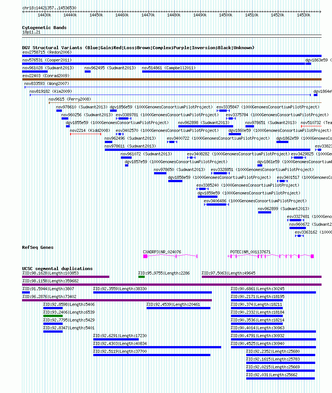Select %ID:91.5944|Length:3807 duplication label
The image size is (332, 393).
click(x=48, y=288)
